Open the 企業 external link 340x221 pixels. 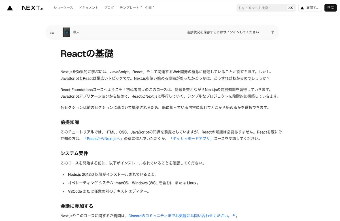click(149, 8)
